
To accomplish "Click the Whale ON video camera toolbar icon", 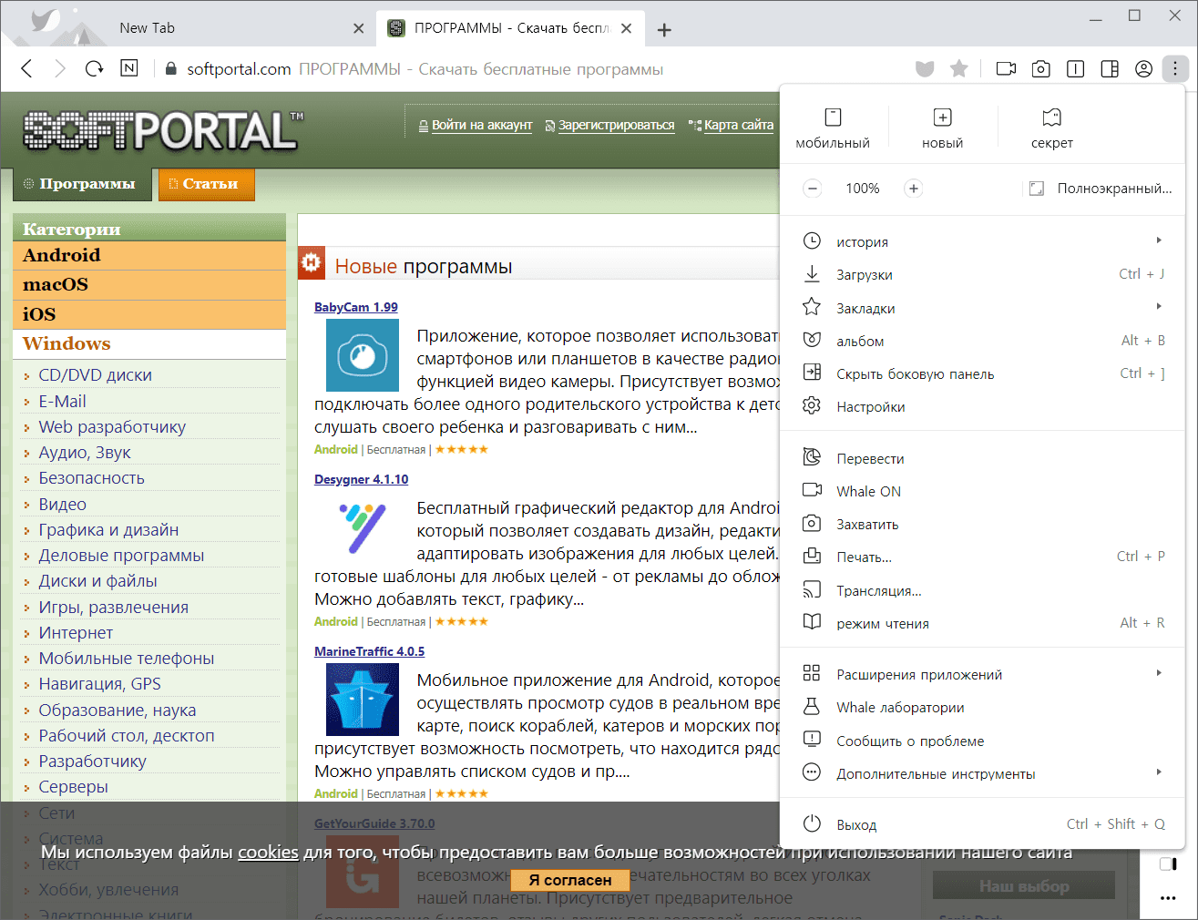I will pyautogui.click(x=1006, y=69).
